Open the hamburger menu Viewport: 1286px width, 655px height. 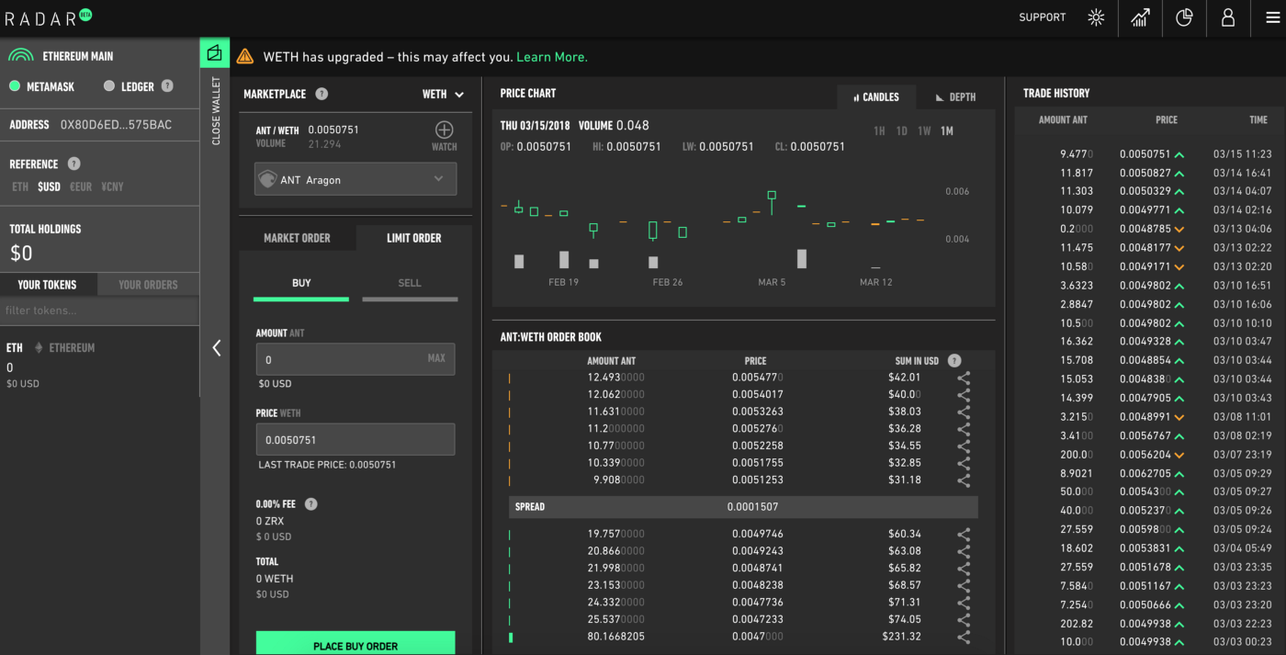(1272, 17)
